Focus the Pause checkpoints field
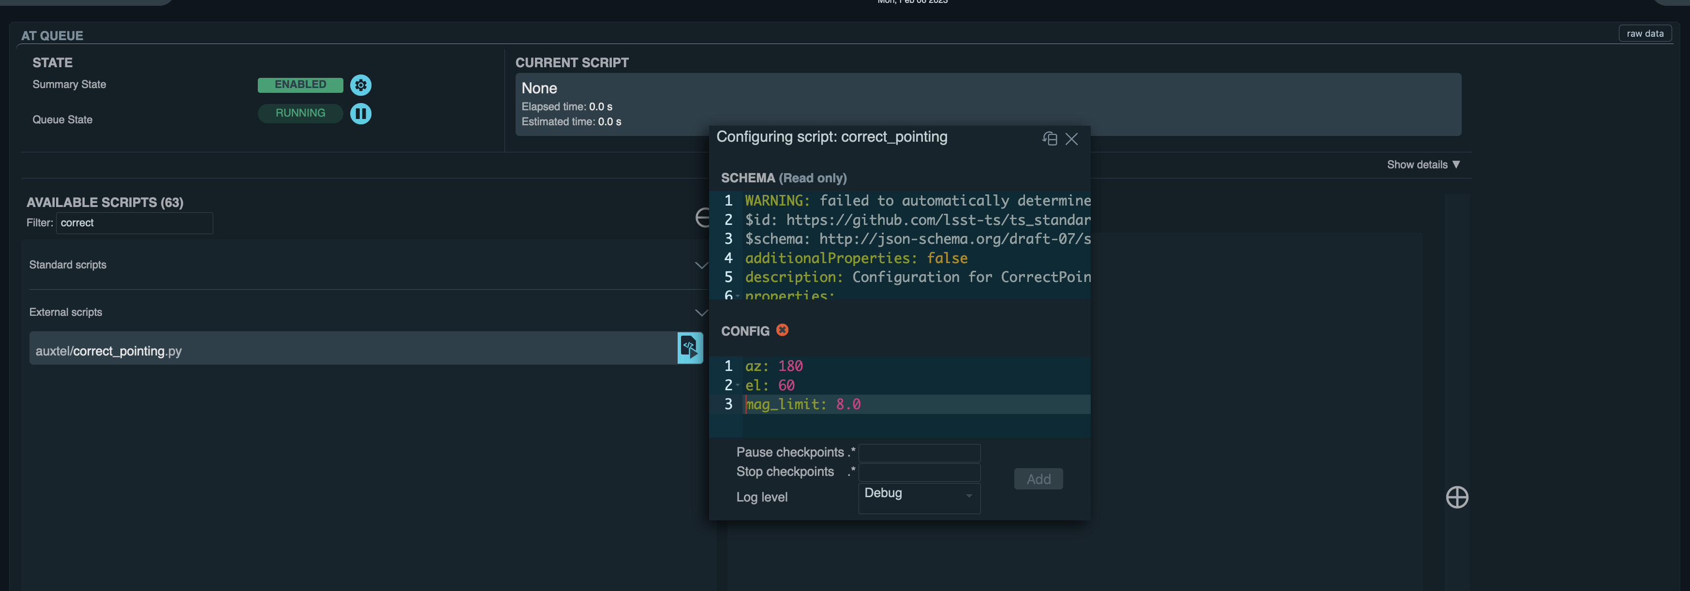 (x=919, y=453)
